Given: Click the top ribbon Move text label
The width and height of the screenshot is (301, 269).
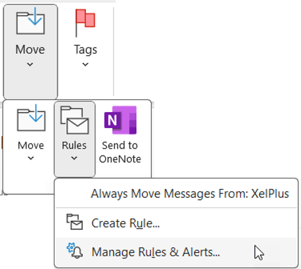Looking at the screenshot, I should point(30,49).
